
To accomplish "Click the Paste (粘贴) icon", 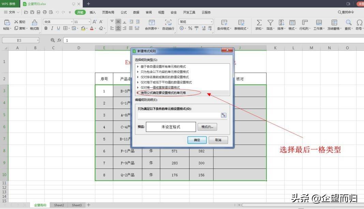I will [x=7, y=22].
